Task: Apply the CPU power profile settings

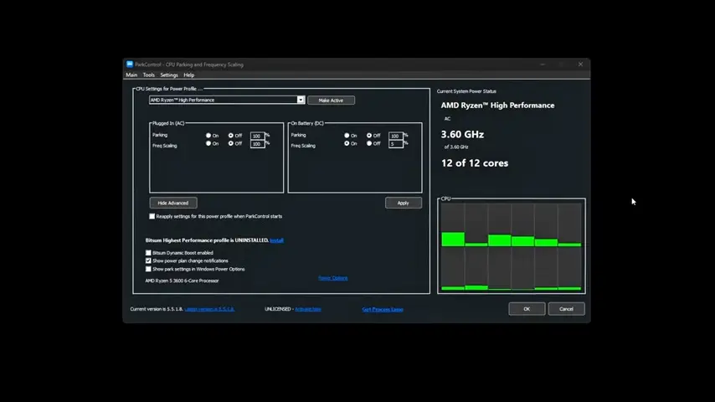Action: (x=403, y=203)
